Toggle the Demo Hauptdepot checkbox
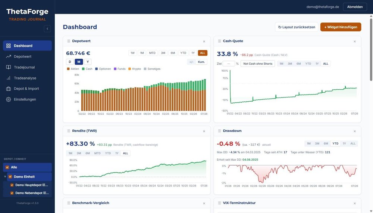 12,185
